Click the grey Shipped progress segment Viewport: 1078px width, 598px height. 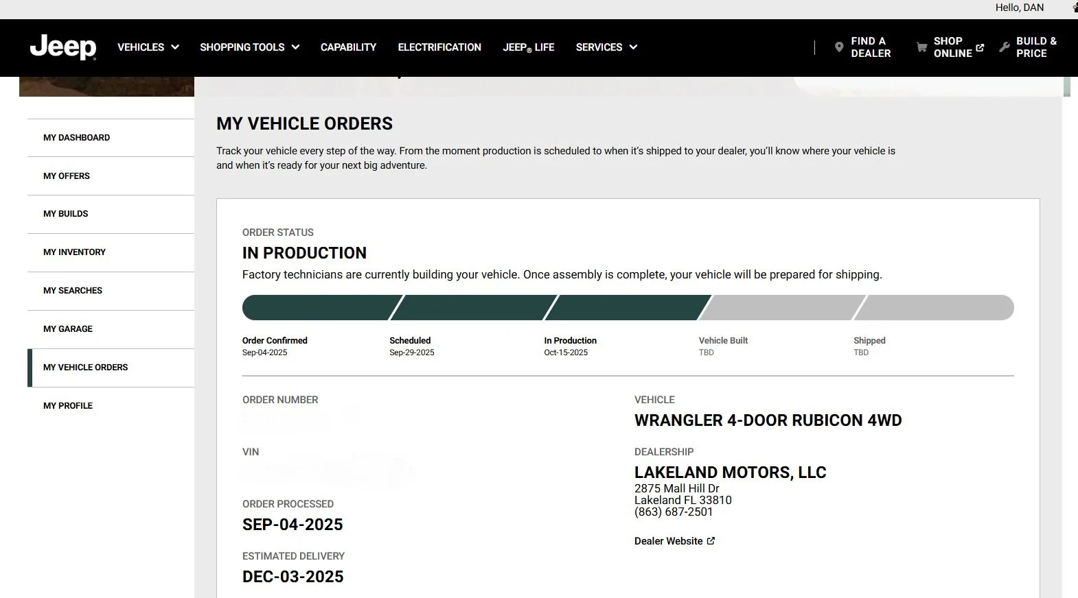click(934, 307)
